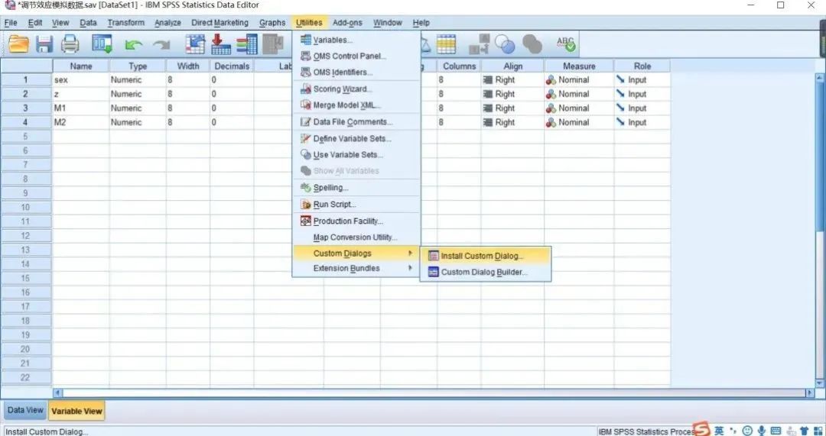Screen dimensions: 826x436
Task: Click the Show All Variables toolbar icon
Action: pyautogui.click(x=532, y=44)
